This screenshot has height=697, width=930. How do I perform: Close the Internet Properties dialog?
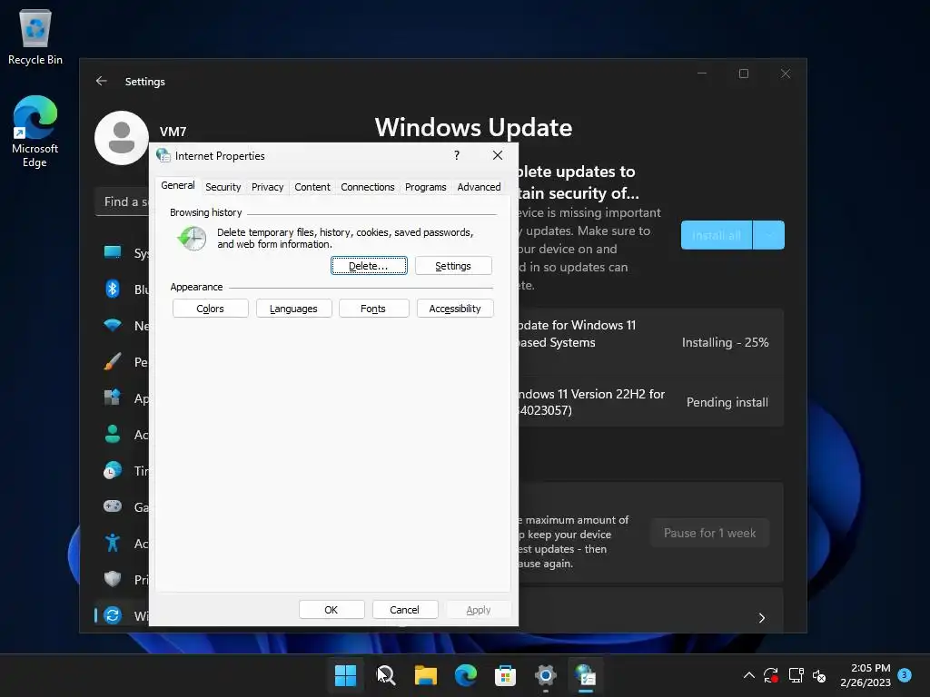pyautogui.click(x=498, y=155)
